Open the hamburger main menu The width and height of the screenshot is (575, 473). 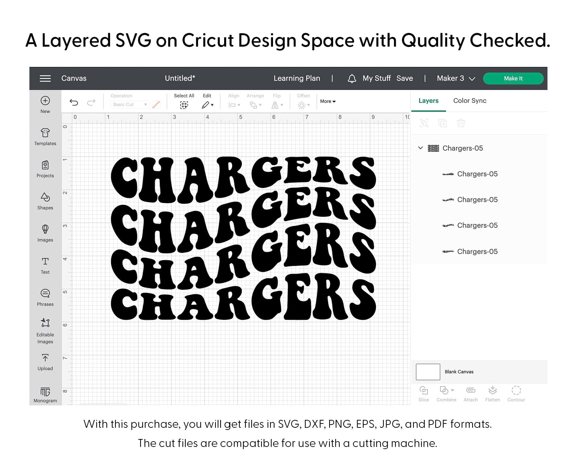pyautogui.click(x=45, y=78)
